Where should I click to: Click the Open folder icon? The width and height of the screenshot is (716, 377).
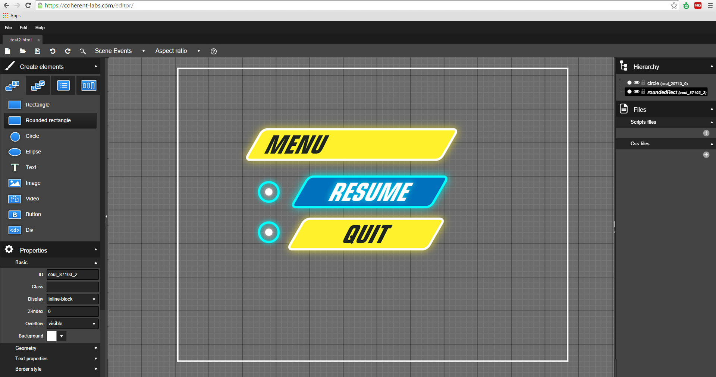[22, 51]
